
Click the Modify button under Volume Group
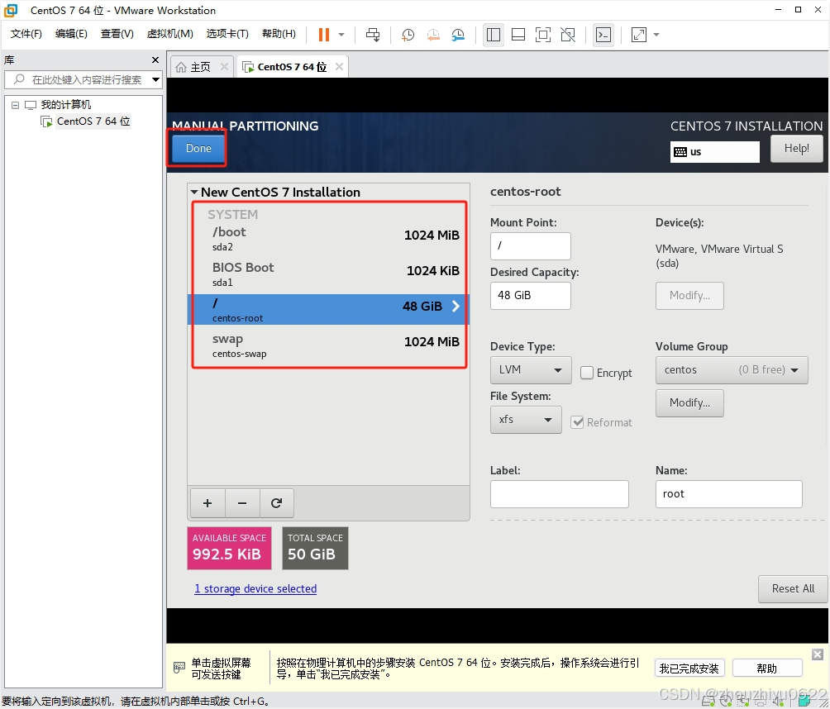[689, 403]
